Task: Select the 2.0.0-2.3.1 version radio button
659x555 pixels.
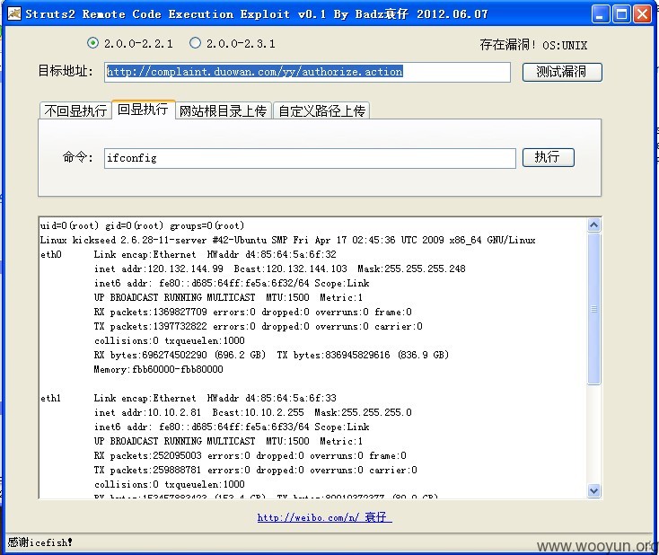Action: tap(195, 43)
